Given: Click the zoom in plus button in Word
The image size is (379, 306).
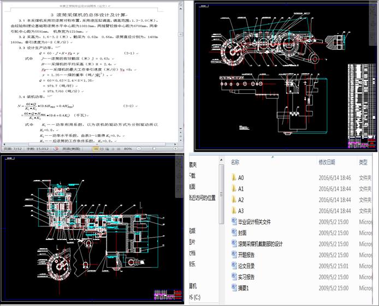Looking at the screenshot, I should tap(176, 149).
